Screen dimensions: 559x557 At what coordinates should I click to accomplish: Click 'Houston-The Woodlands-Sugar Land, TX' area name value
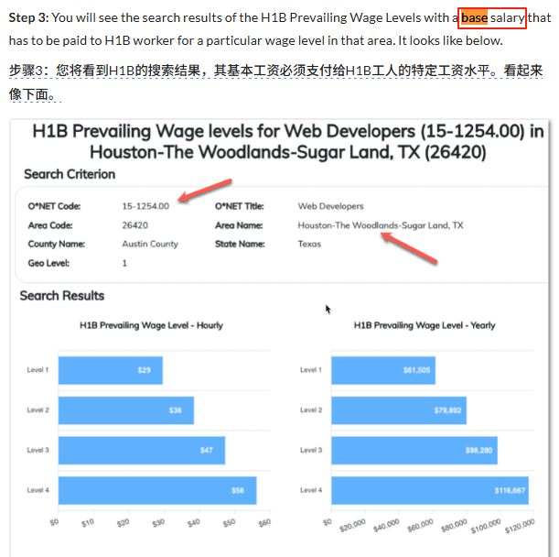tap(381, 225)
